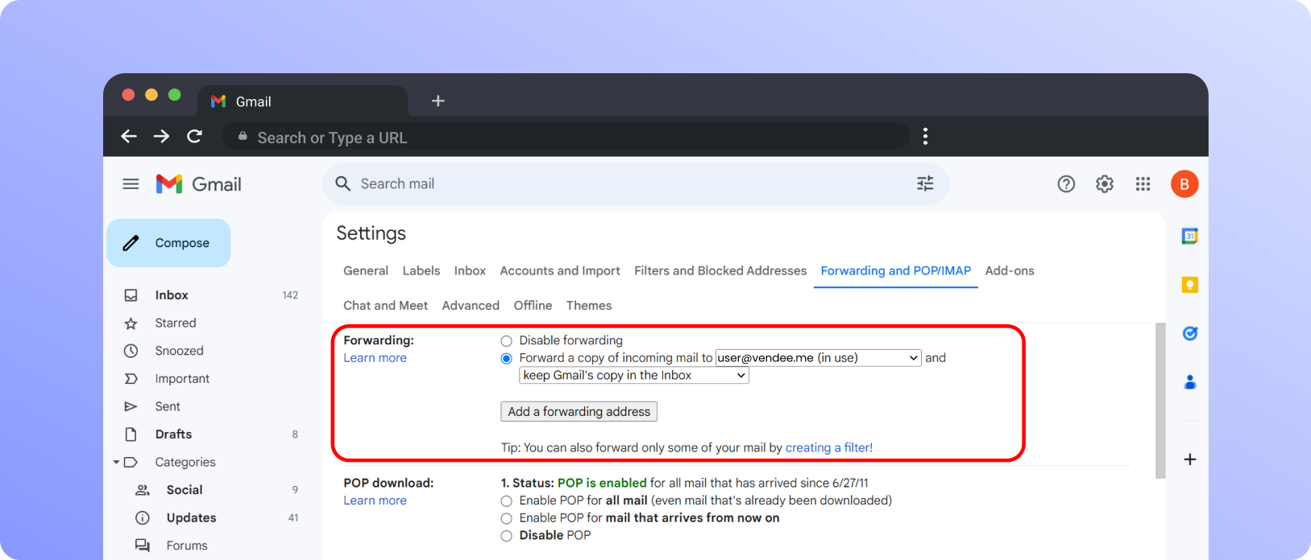Open forwarding address dropdown user@vendee.me
1311x560 pixels.
point(818,358)
